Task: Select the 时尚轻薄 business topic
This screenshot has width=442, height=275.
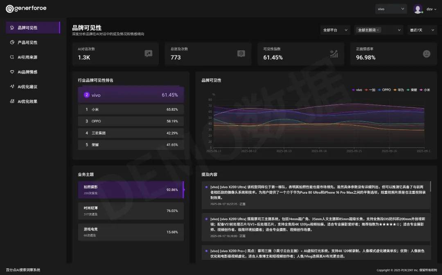Action: (131, 211)
